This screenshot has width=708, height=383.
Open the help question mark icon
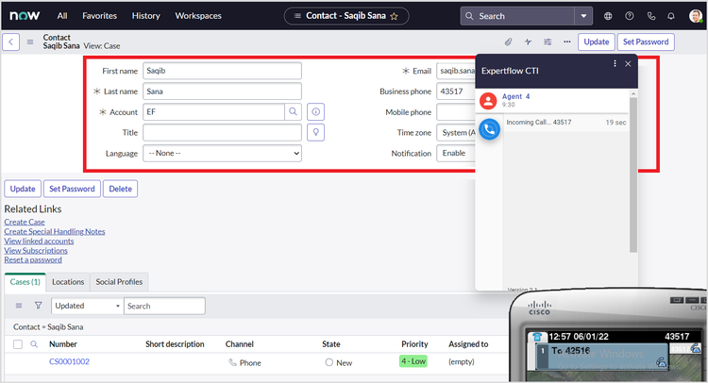coord(630,16)
